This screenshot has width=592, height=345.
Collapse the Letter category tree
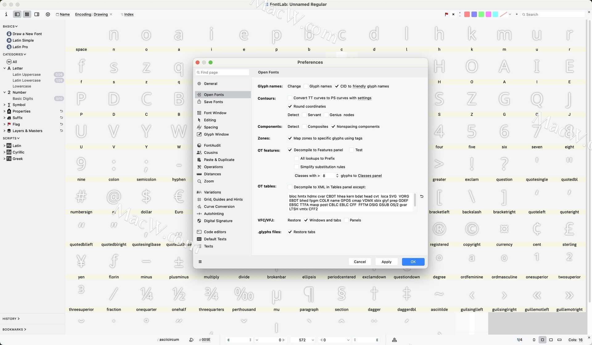pyautogui.click(x=5, y=68)
